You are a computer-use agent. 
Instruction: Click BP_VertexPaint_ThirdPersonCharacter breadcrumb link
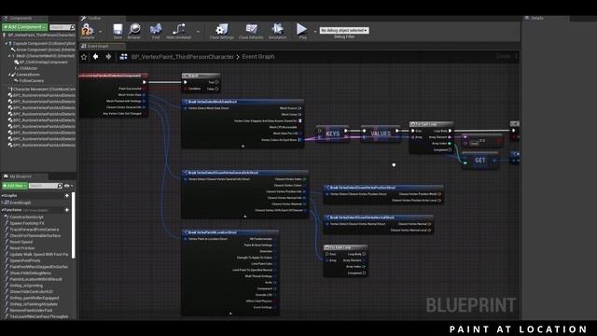[x=183, y=57]
